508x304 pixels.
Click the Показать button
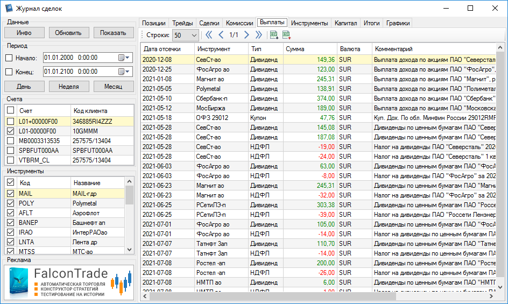click(x=113, y=33)
